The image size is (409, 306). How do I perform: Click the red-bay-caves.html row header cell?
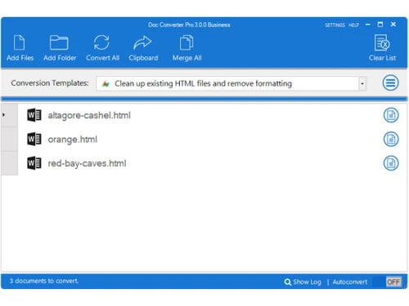(10, 163)
